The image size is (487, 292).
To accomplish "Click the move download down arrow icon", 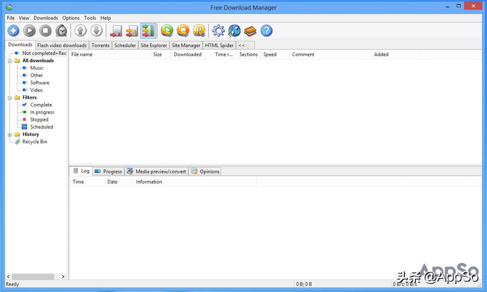I will pyautogui.click(x=96, y=31).
